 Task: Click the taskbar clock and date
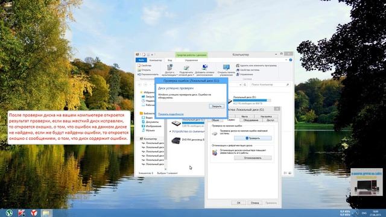click(376, 213)
